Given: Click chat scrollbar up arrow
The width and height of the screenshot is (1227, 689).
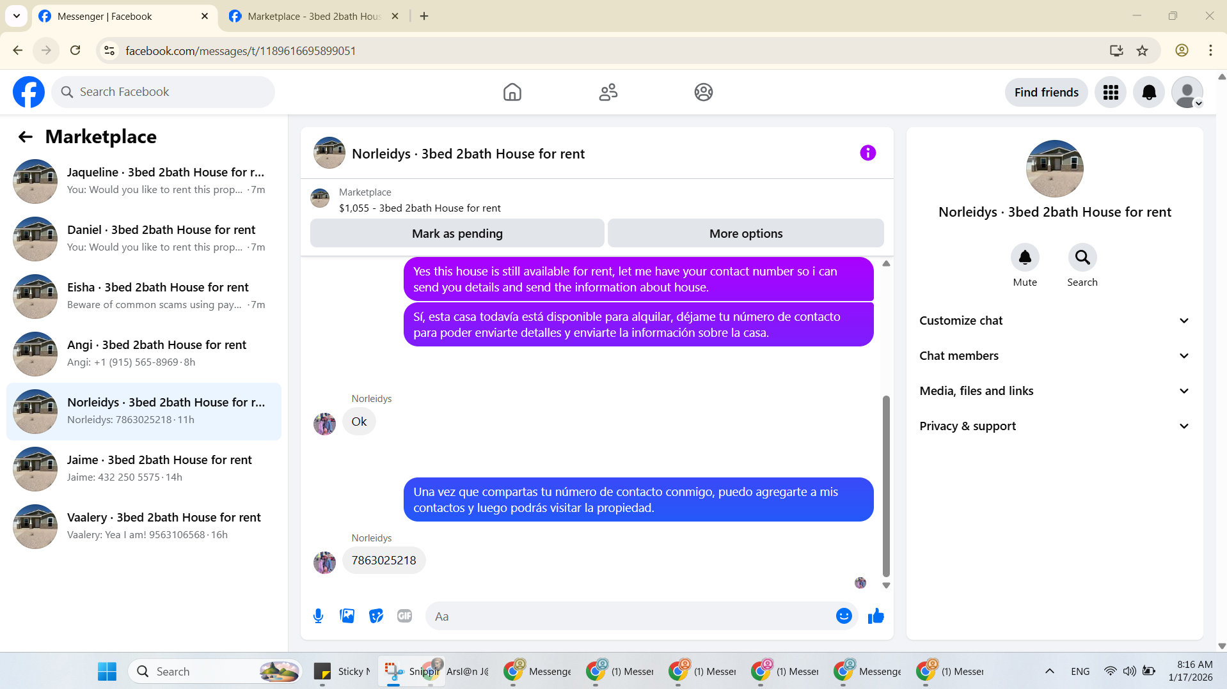Looking at the screenshot, I should click(x=886, y=263).
